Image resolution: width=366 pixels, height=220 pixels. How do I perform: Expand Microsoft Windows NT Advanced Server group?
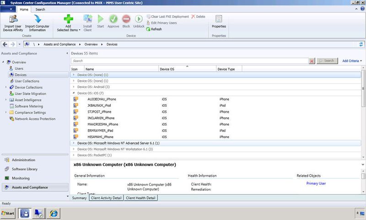click(74, 143)
